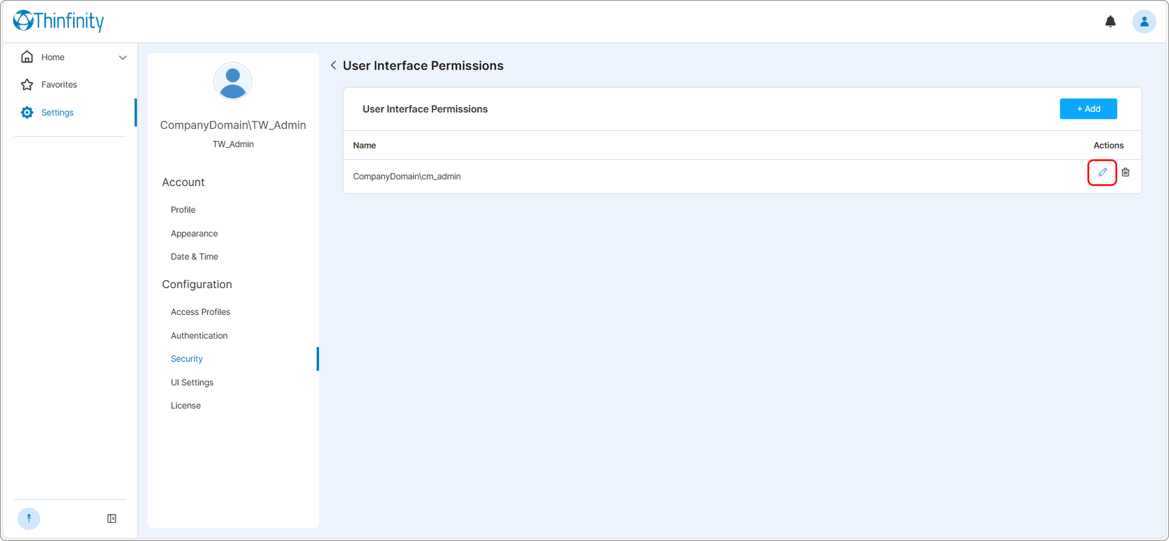Click the Settings gear icon

(x=27, y=112)
